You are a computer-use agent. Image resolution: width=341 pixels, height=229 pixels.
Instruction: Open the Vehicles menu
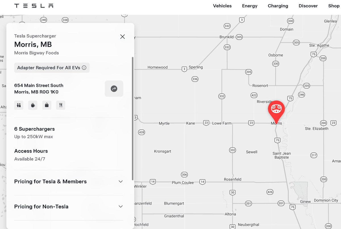pos(222,6)
